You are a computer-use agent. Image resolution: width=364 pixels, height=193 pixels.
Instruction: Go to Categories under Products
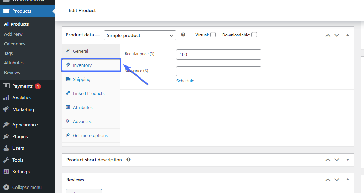[14, 44]
